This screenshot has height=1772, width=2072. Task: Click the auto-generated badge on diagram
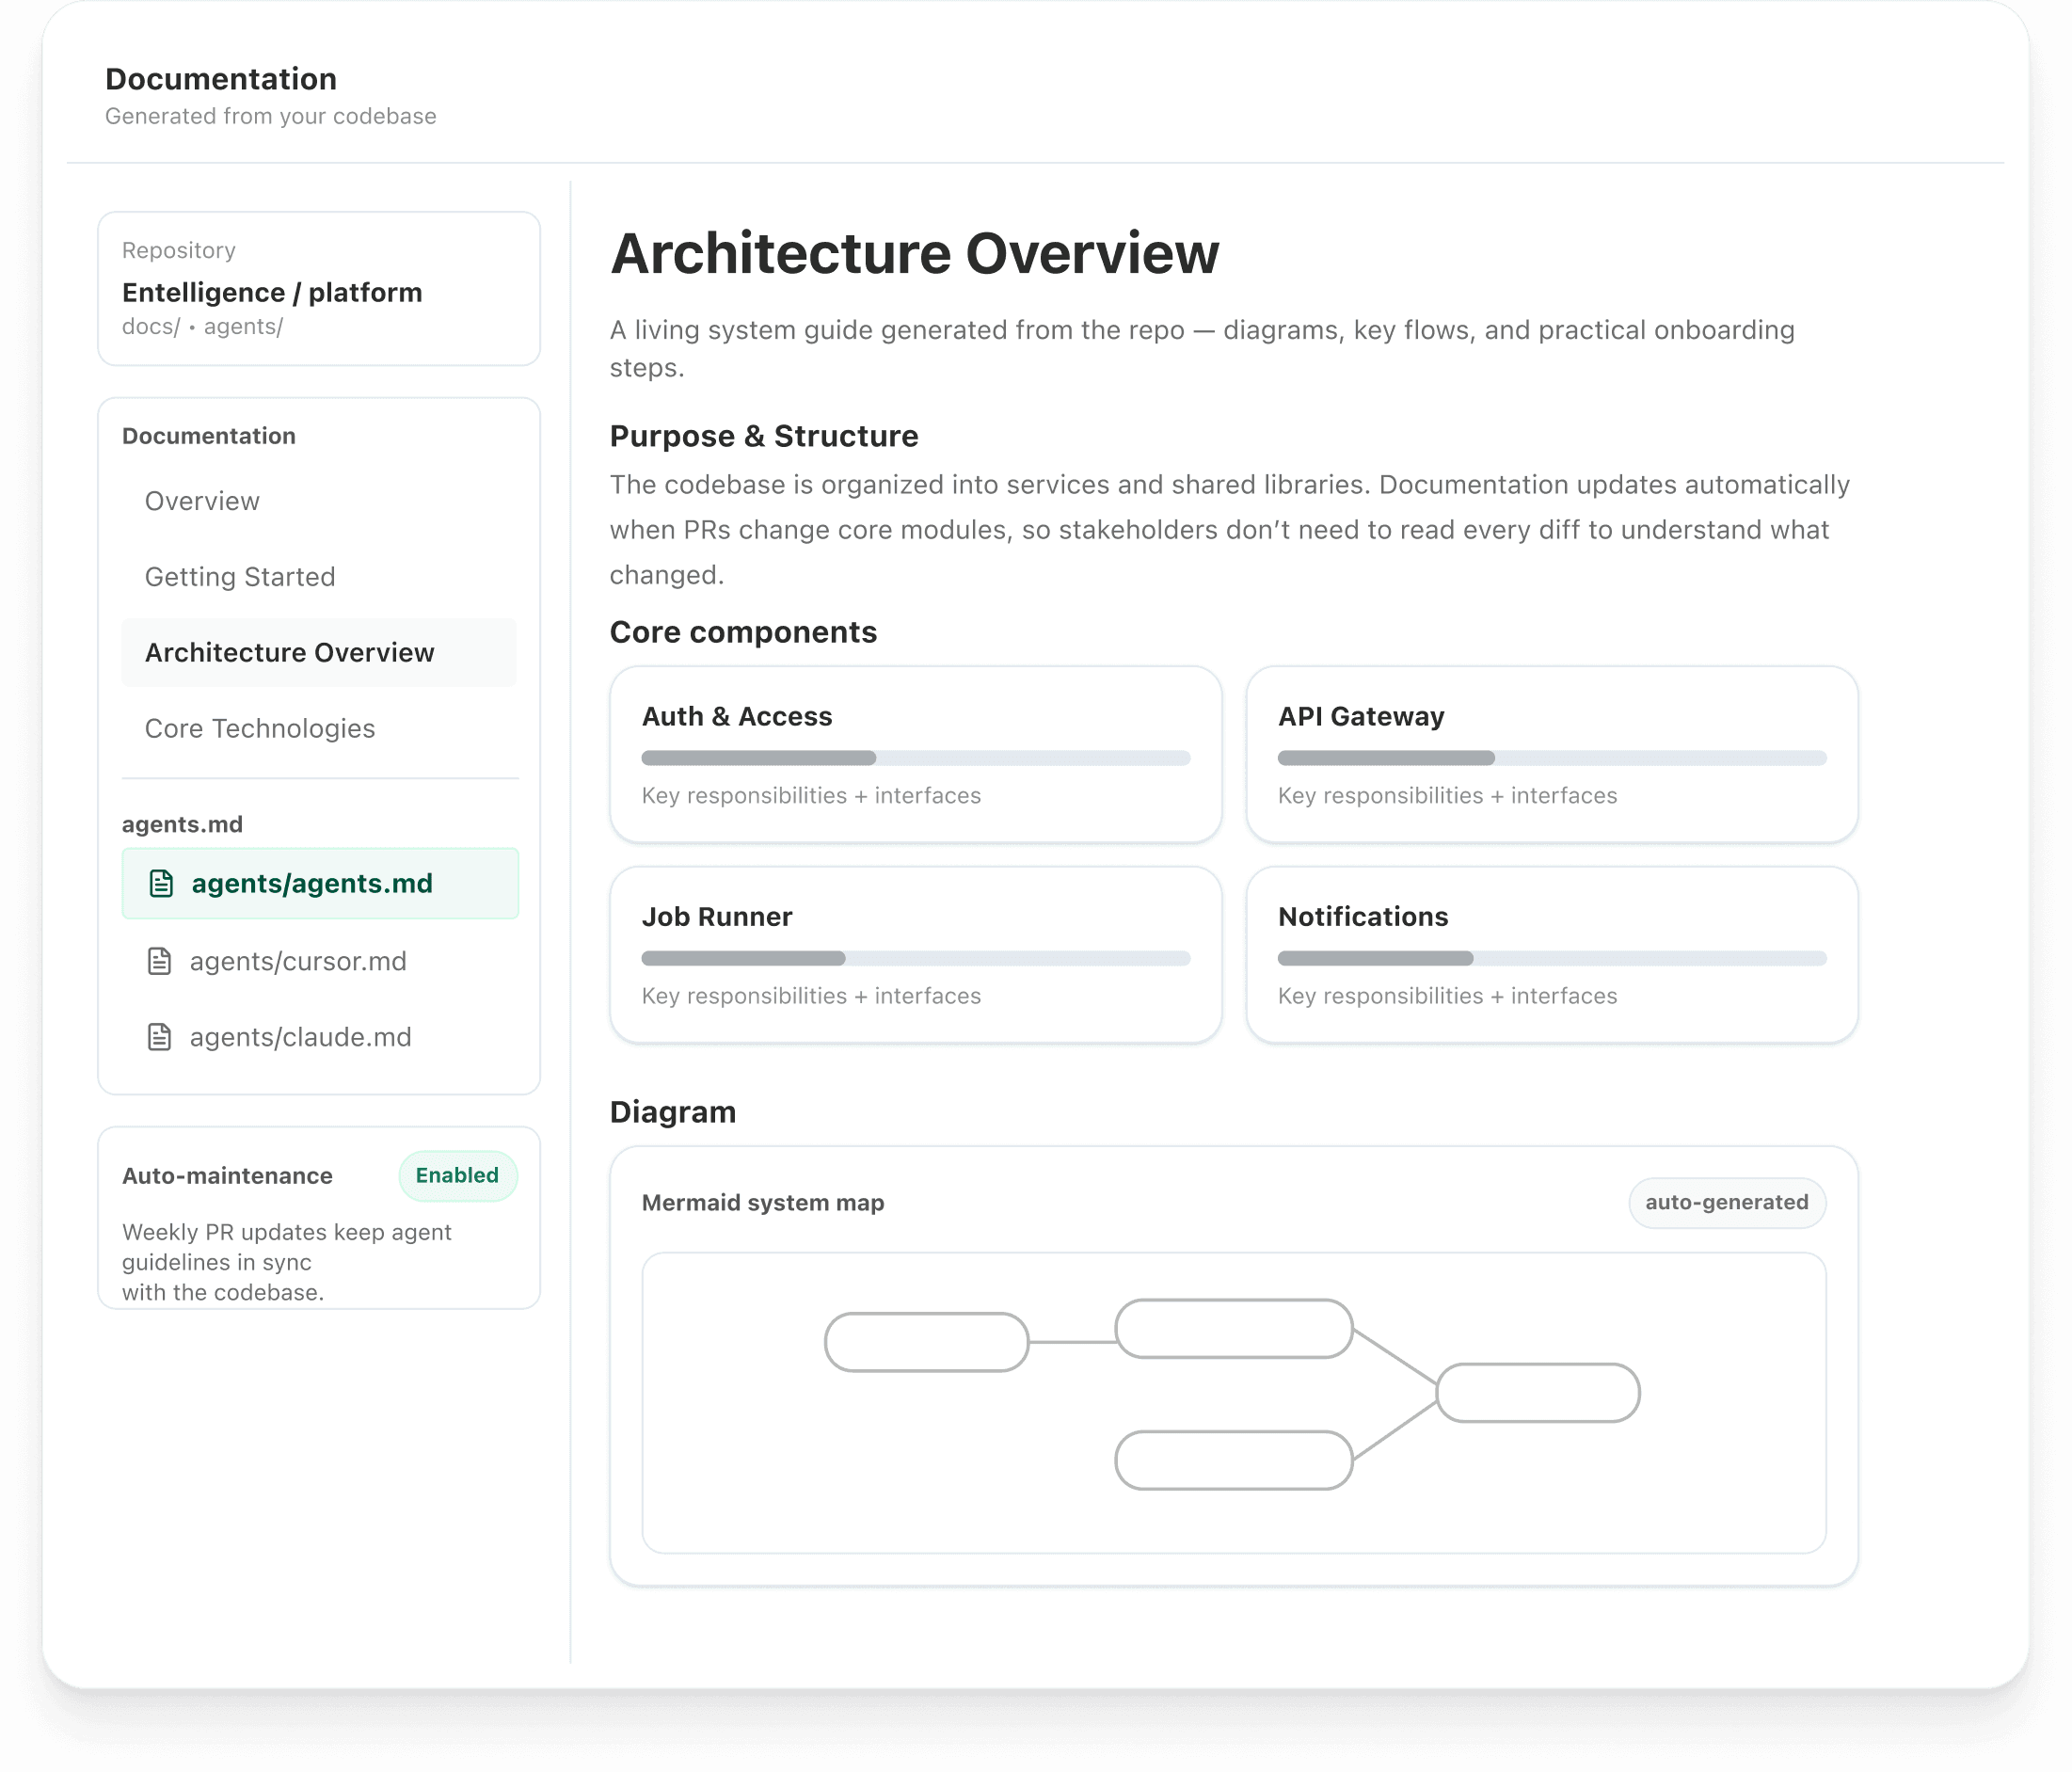1726,1203
